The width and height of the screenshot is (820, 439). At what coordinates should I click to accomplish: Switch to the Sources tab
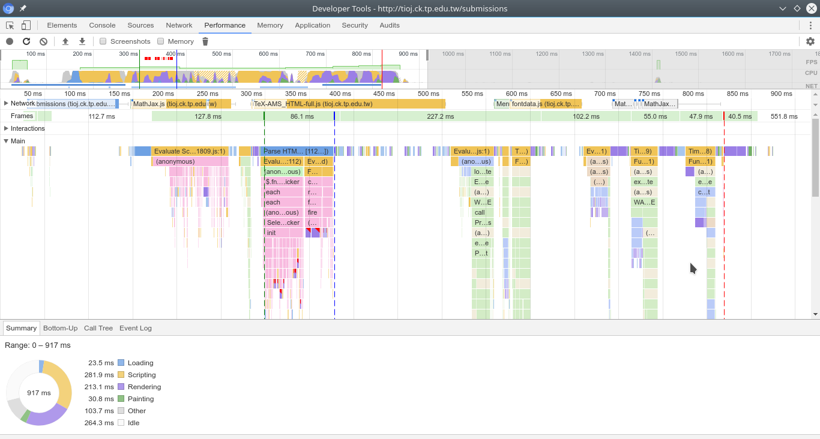(140, 25)
